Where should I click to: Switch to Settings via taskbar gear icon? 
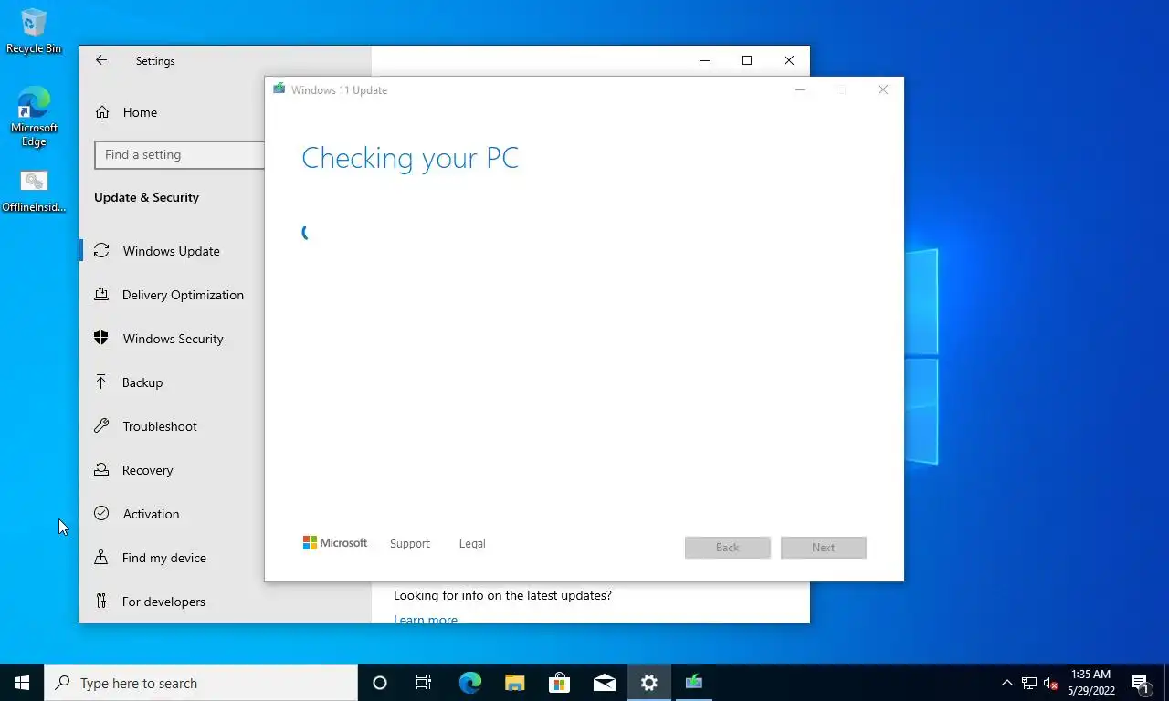click(648, 683)
